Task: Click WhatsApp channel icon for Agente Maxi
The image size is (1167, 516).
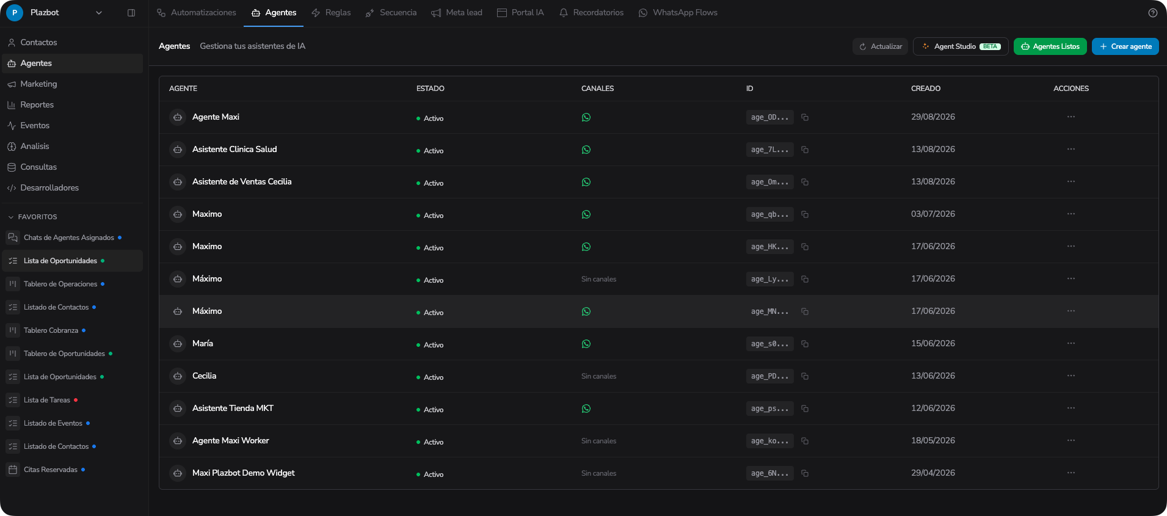Action: click(586, 117)
